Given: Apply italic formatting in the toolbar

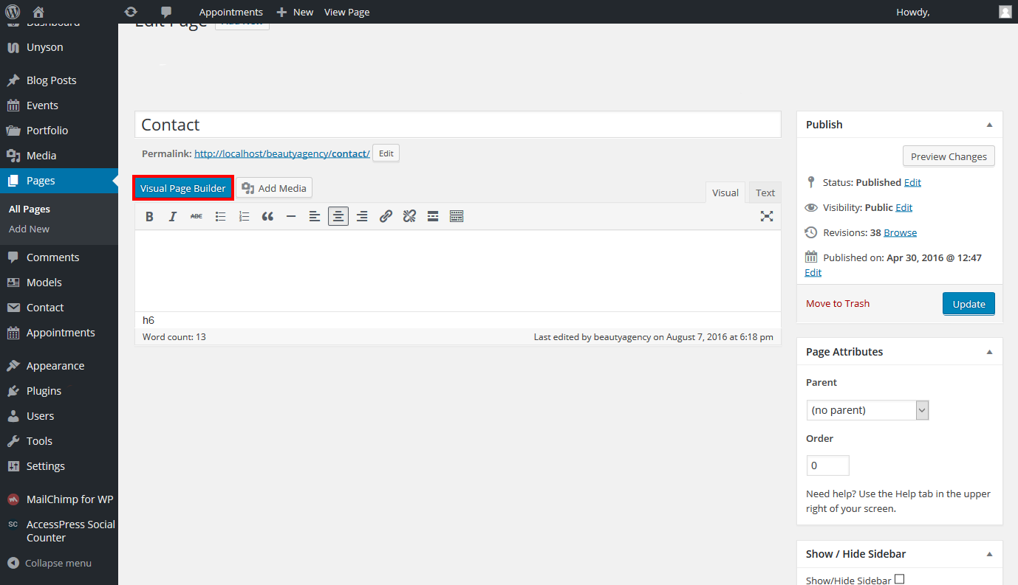Looking at the screenshot, I should pos(173,216).
